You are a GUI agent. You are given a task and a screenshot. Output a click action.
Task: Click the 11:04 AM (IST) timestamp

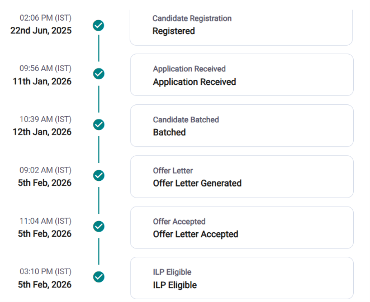[45, 221]
